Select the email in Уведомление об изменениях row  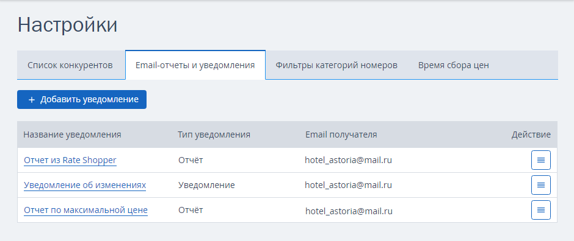(x=349, y=185)
